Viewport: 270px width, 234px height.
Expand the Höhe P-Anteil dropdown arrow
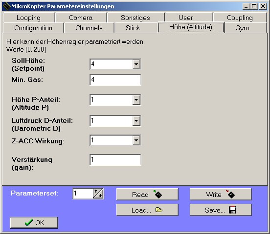(x=136, y=100)
